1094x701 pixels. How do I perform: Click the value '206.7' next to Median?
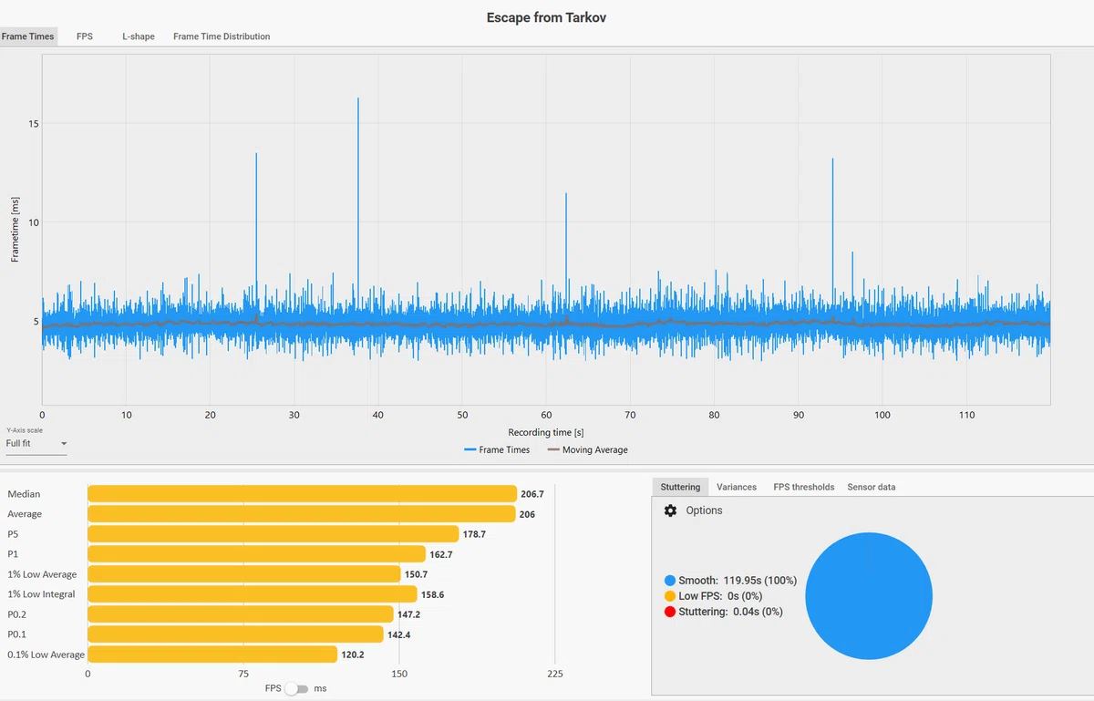click(532, 494)
